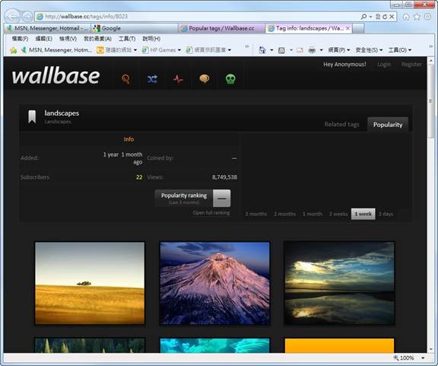
Task: Open the wallbase orange search icon
Action: click(x=125, y=79)
